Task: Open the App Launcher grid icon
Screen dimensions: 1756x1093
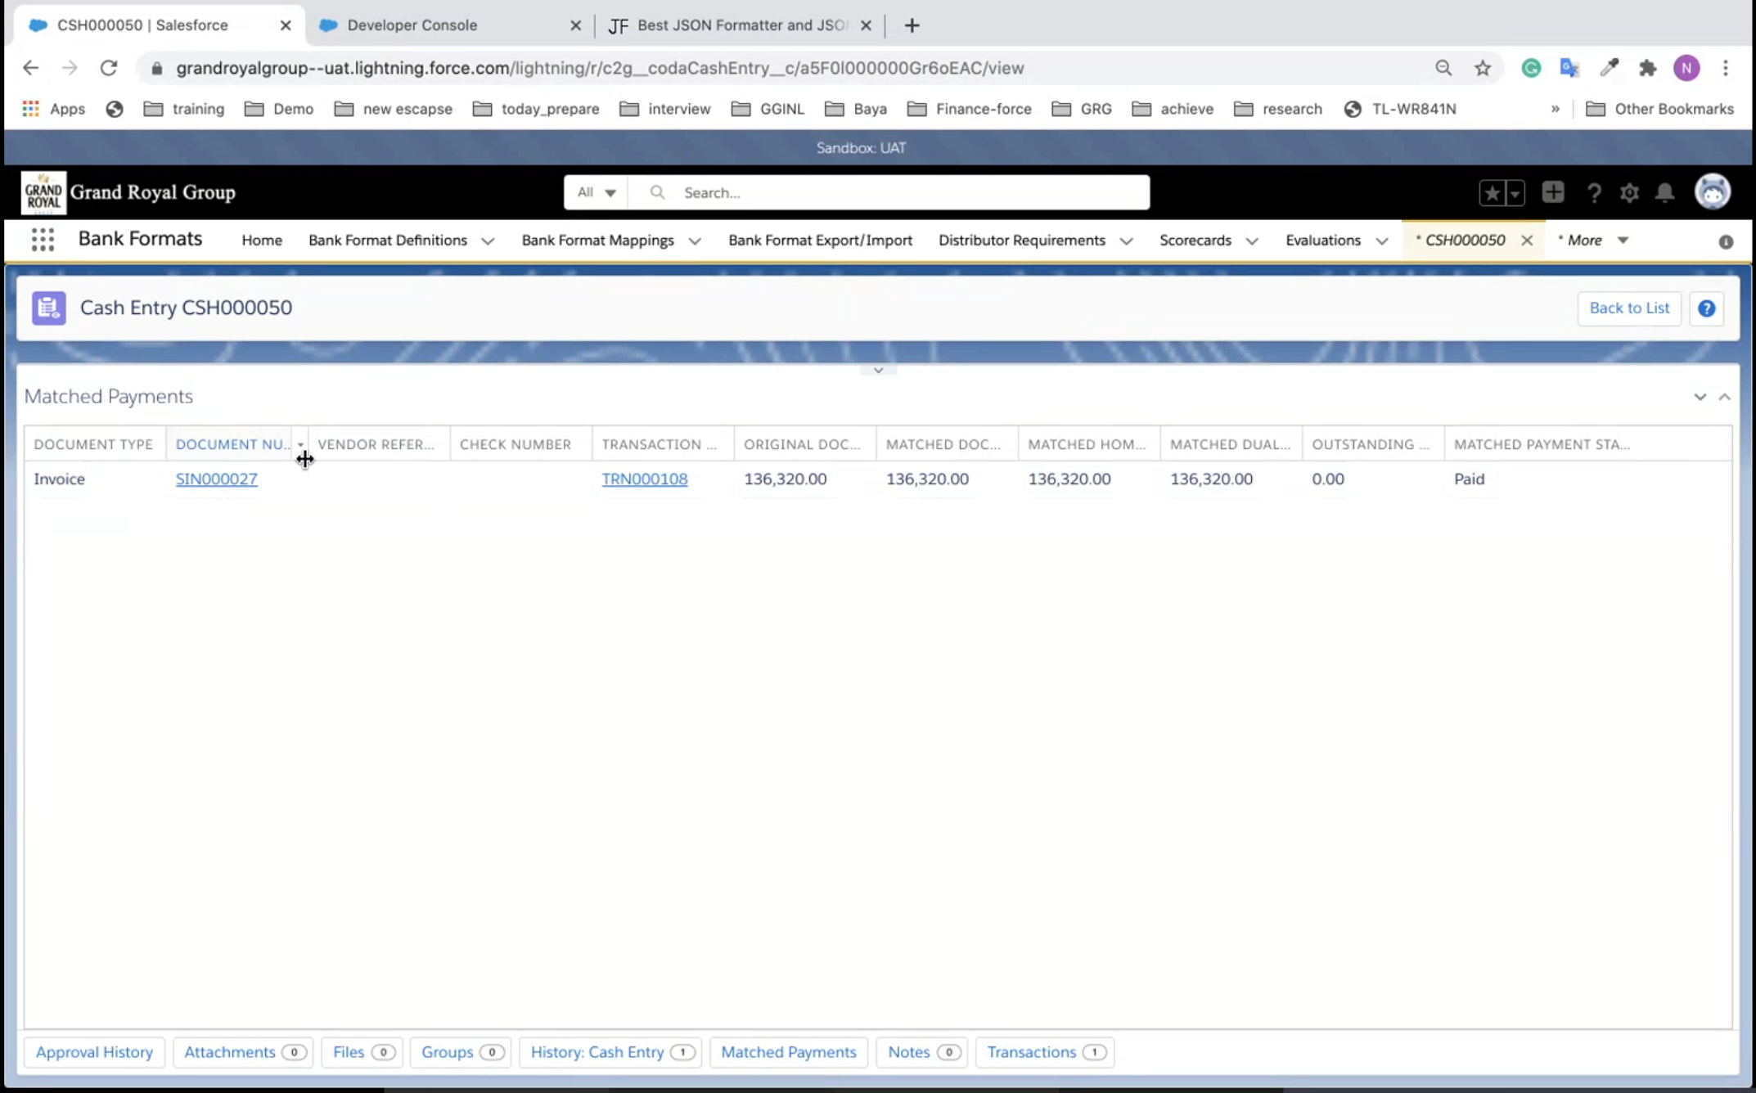Action: click(43, 240)
